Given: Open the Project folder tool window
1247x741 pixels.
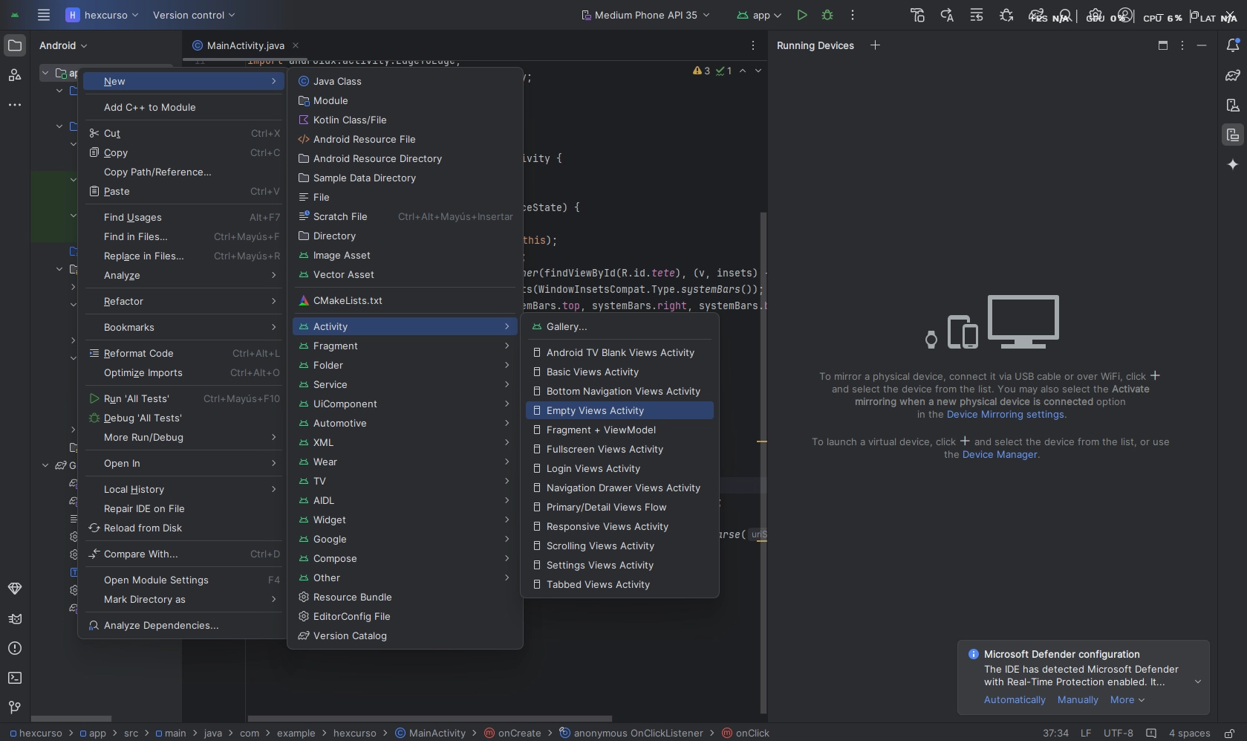Looking at the screenshot, I should 15,45.
